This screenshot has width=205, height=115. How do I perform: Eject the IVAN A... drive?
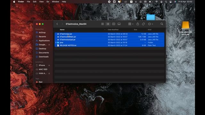pos(49,73)
